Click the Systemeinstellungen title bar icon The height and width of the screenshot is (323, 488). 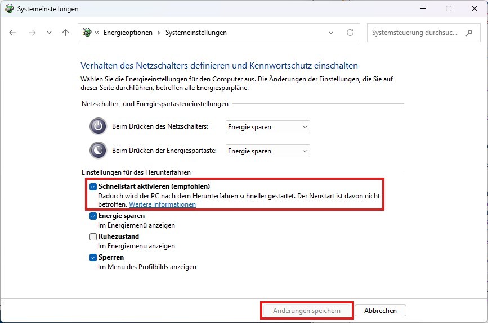(x=10, y=8)
